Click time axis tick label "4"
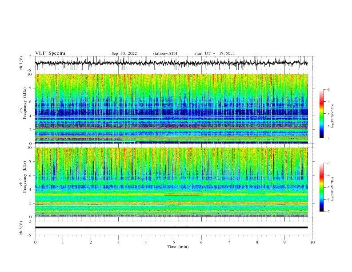Screen dimensions: 352x272 [146, 242]
